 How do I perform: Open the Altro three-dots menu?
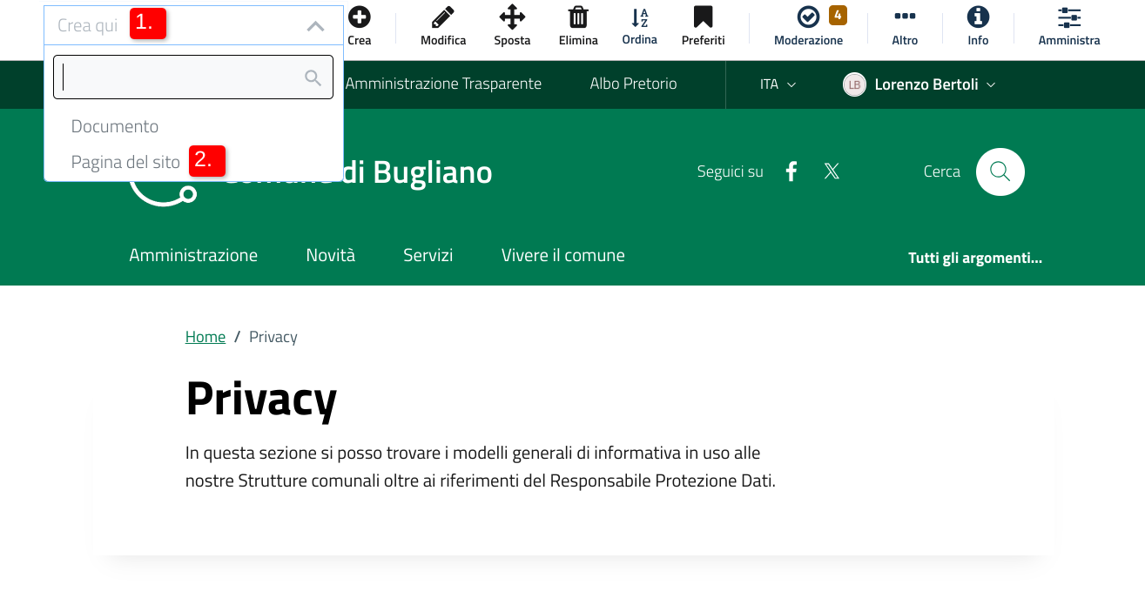(x=905, y=17)
